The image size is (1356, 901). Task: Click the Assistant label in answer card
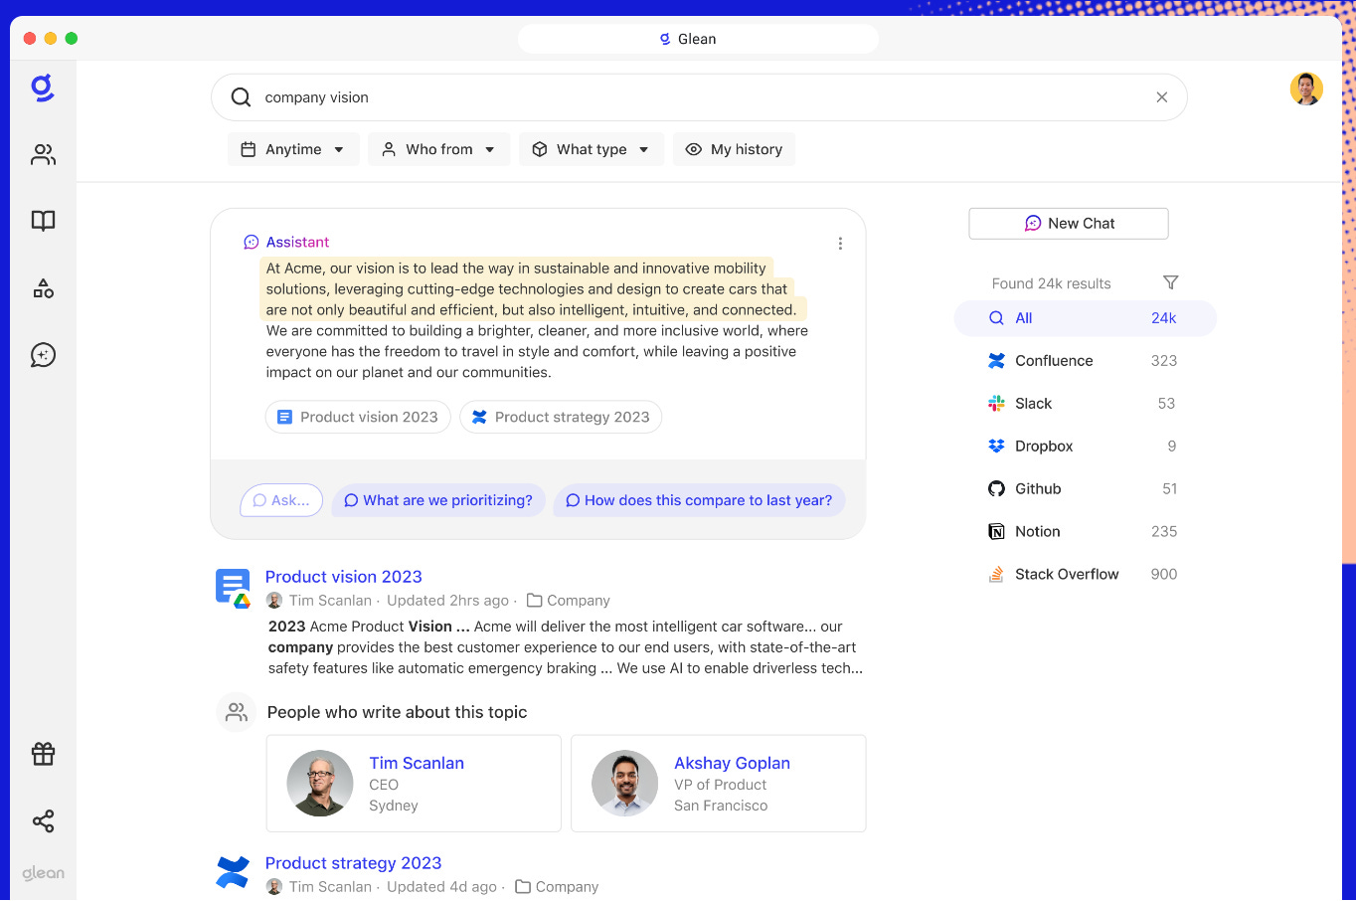tap(297, 242)
